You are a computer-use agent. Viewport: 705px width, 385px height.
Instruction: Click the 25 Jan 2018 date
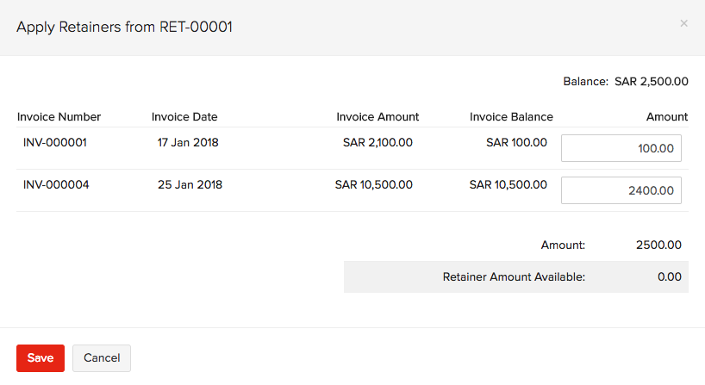(190, 184)
